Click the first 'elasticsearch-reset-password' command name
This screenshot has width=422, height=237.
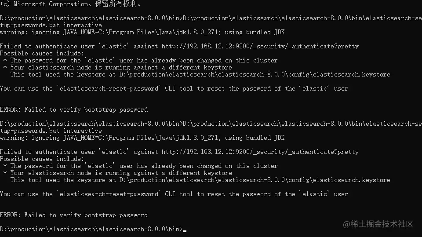109,88
